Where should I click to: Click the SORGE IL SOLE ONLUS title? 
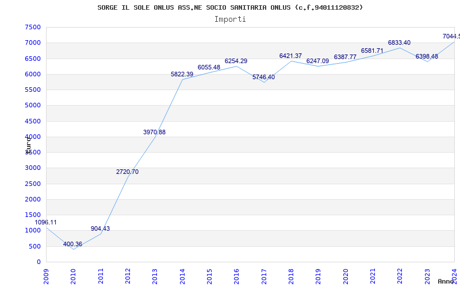[x=230, y=7]
